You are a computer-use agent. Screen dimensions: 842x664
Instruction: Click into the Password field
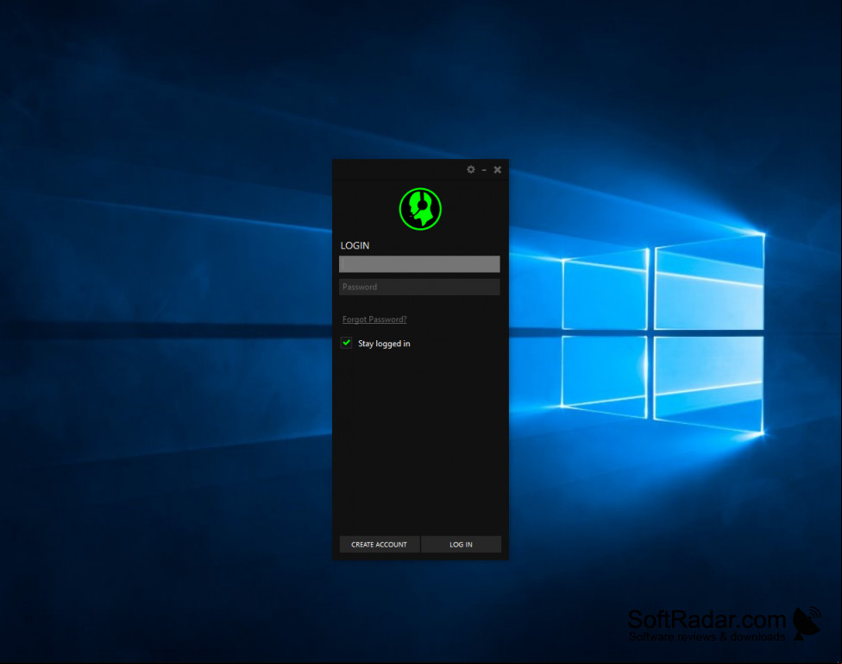pyautogui.click(x=419, y=287)
